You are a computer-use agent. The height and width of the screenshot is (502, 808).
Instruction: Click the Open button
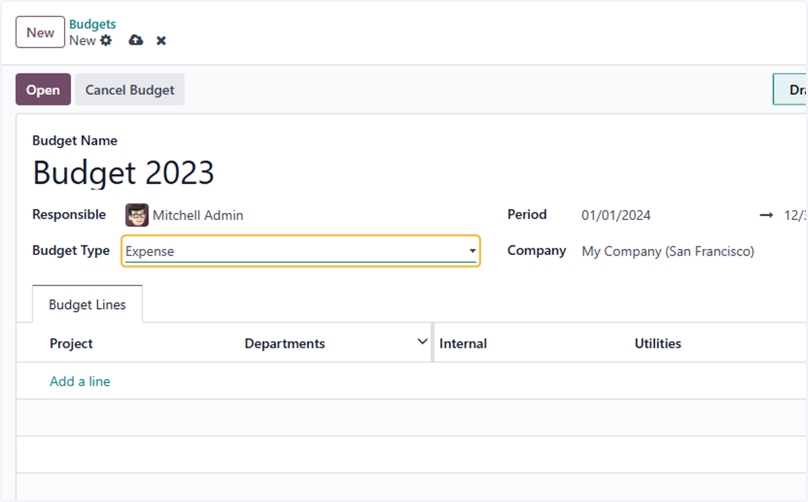(x=43, y=89)
